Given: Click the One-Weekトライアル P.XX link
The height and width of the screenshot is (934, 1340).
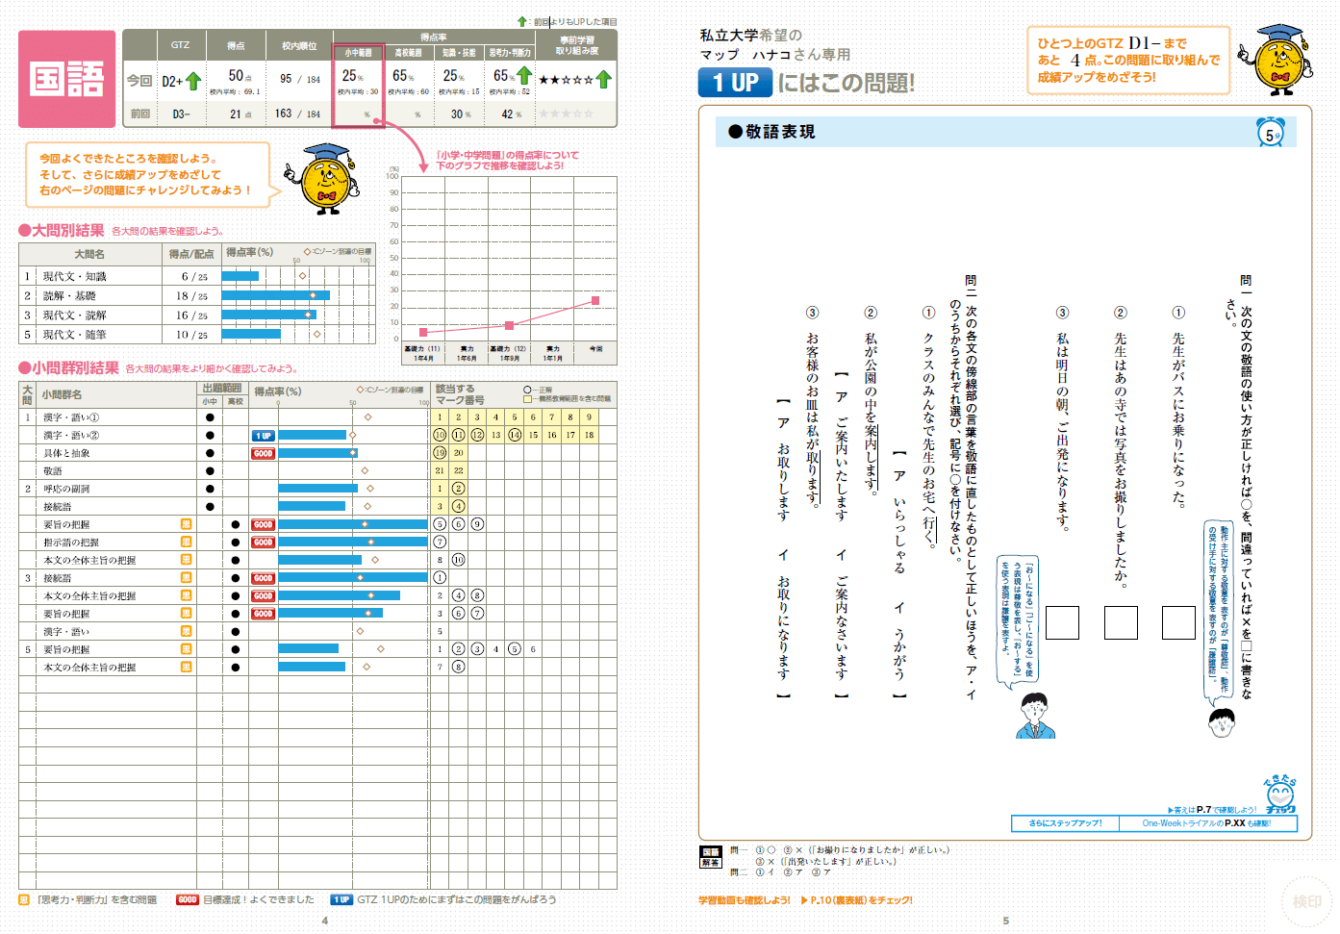Looking at the screenshot, I should coord(1207,823).
